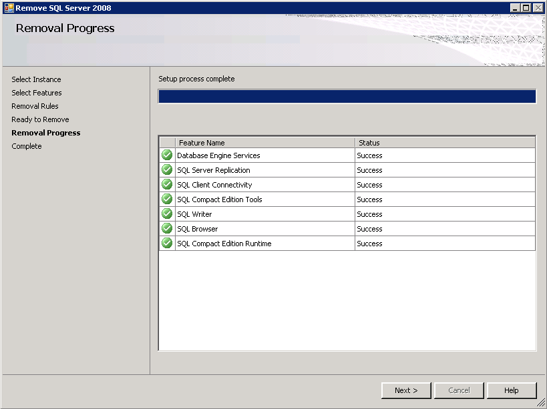Select the SQL Client Connectivity feature name
547x409 pixels.
click(214, 185)
